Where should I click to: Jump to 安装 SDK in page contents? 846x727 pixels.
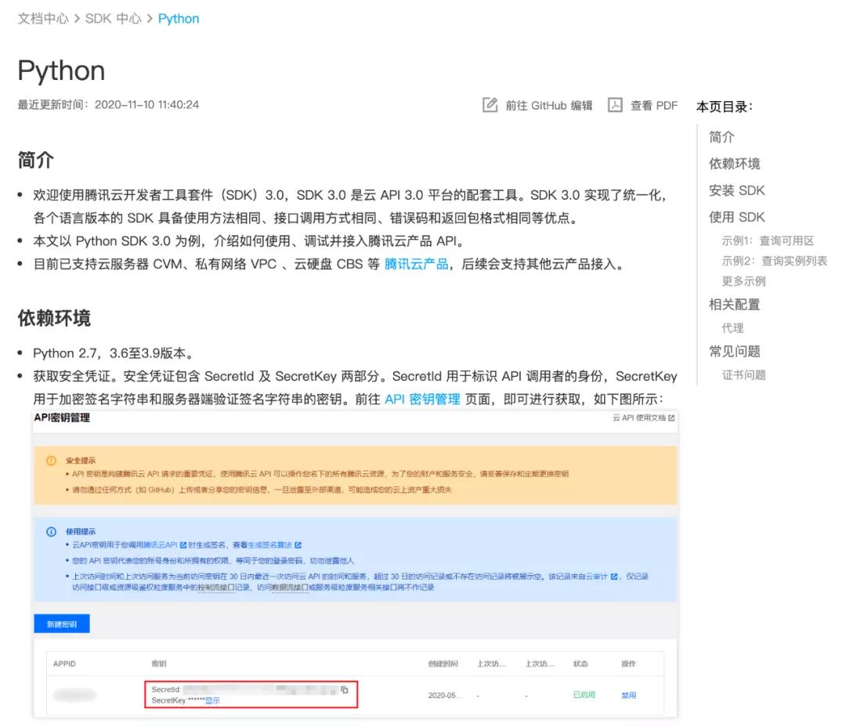click(736, 190)
